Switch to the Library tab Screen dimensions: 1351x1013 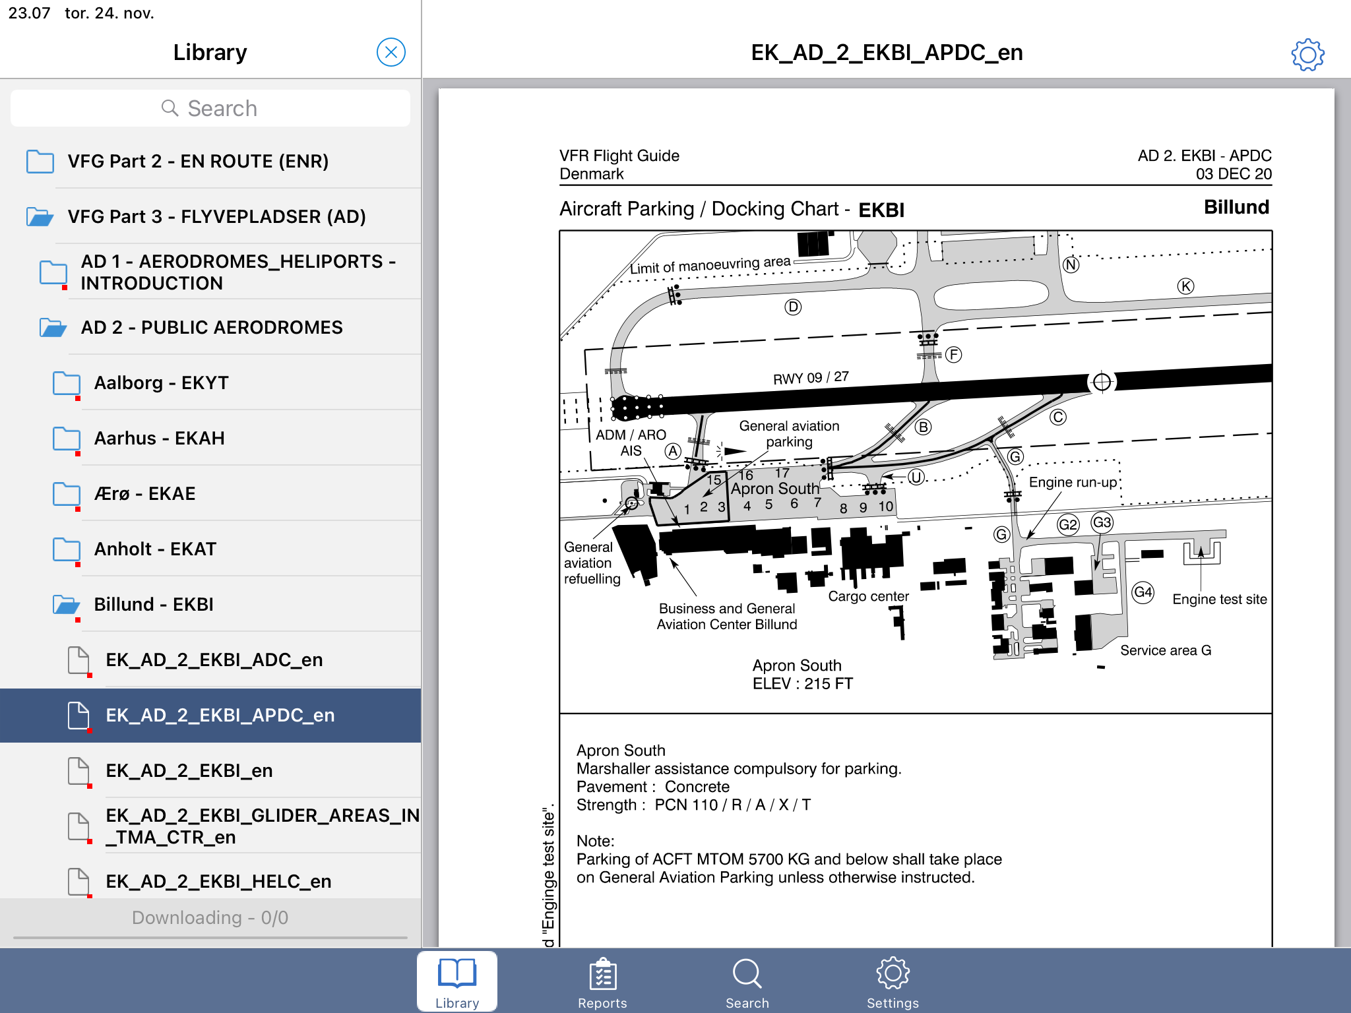point(457,983)
